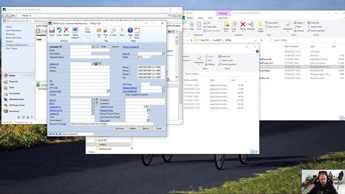This screenshot has height=194, width=345.
Task: Click User Preferences in GP home list
Action: point(13,31)
